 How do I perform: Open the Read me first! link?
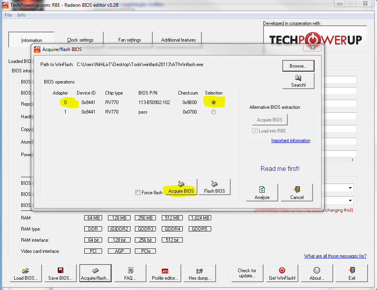click(x=280, y=169)
